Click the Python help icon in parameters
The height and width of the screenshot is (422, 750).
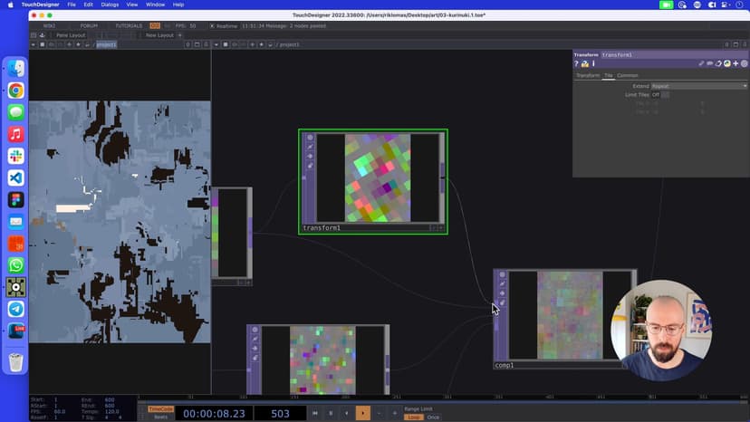click(585, 63)
